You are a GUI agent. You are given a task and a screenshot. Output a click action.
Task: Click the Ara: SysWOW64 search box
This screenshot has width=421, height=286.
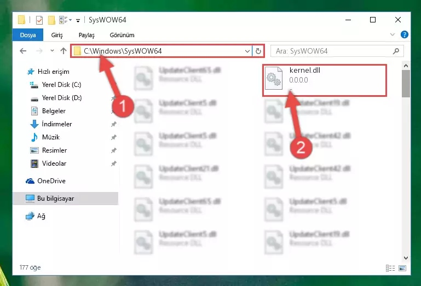coord(337,51)
